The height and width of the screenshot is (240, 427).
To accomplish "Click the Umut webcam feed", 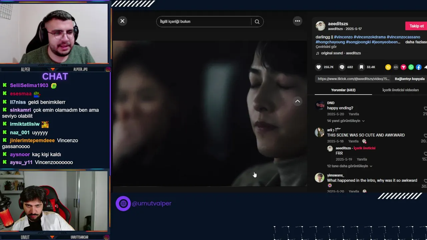I will 54,201.
